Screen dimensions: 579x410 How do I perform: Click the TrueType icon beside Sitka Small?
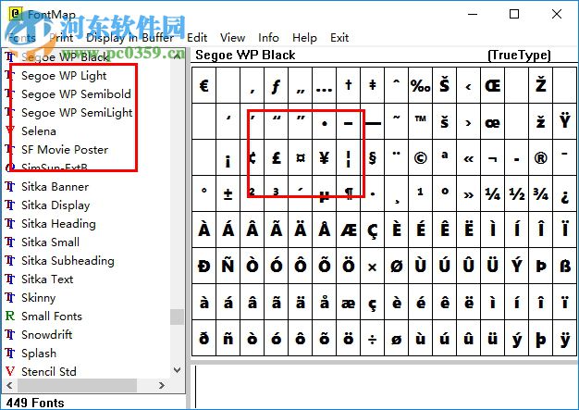tap(10, 242)
